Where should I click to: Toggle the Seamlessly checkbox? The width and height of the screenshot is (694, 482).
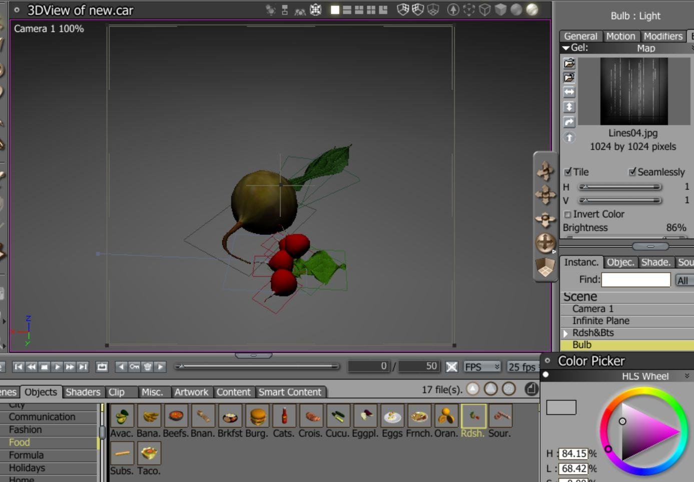(632, 172)
